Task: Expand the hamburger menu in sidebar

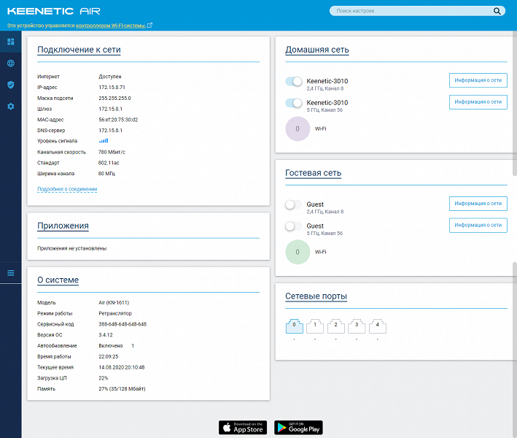Action: click(10, 272)
